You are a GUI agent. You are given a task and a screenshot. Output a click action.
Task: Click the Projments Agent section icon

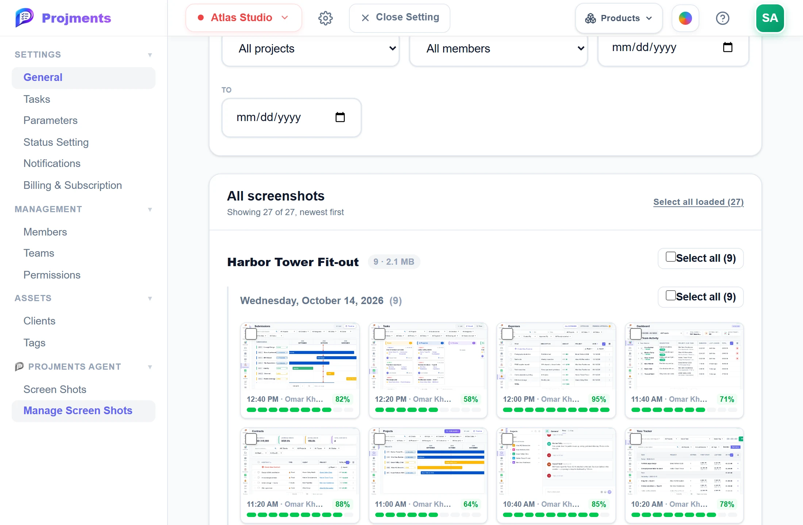19,366
